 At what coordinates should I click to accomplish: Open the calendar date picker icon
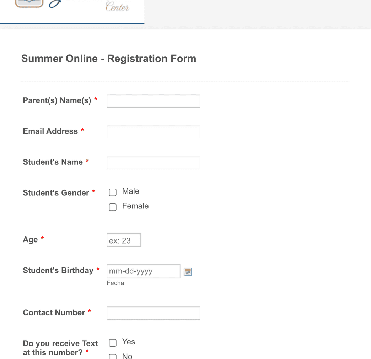coord(188,271)
